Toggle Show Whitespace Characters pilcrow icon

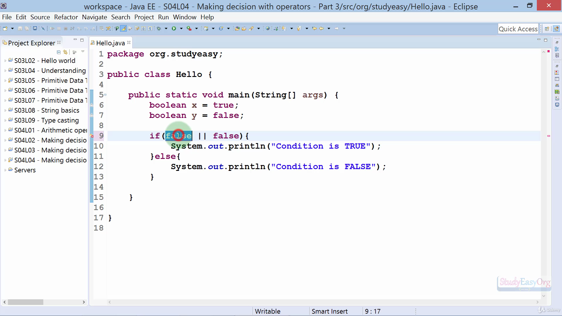150,28
